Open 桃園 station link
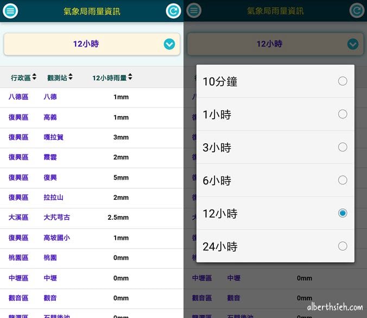Screen dimensions: 367x318 (x=50, y=258)
